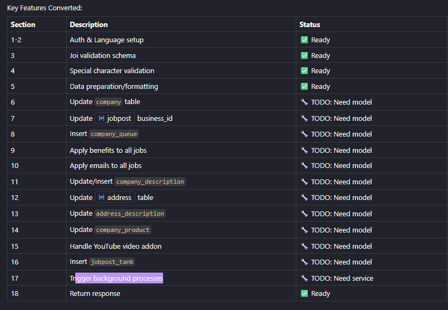
Task: Click the company_product code label
Action: [x=122, y=230]
